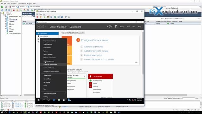The width and height of the screenshot is (202, 114).
Task: Click the Server Manager notifications flag icon
Action: pos(116,27)
